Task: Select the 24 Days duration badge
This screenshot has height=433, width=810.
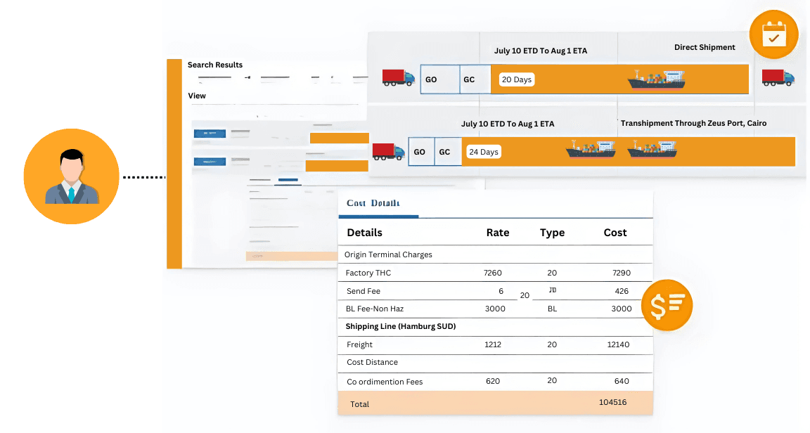Action: [484, 152]
